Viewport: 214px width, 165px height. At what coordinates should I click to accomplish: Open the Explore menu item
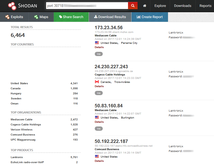[x=160, y=6]
